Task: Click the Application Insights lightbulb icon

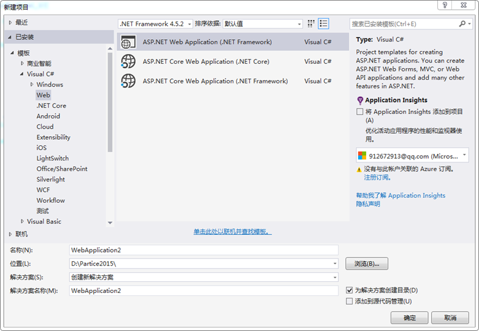Action: [x=360, y=100]
